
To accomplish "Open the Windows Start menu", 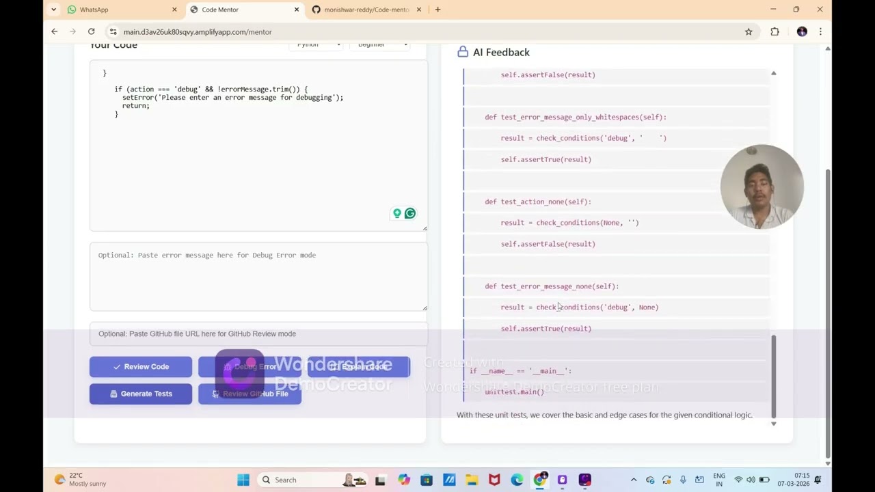I will click(x=243, y=480).
